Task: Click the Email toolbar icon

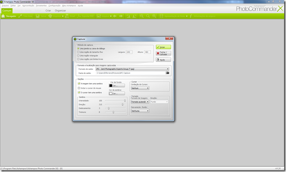Action: [67, 16]
